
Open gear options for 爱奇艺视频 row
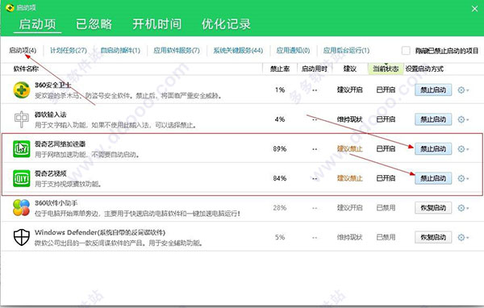click(x=463, y=178)
